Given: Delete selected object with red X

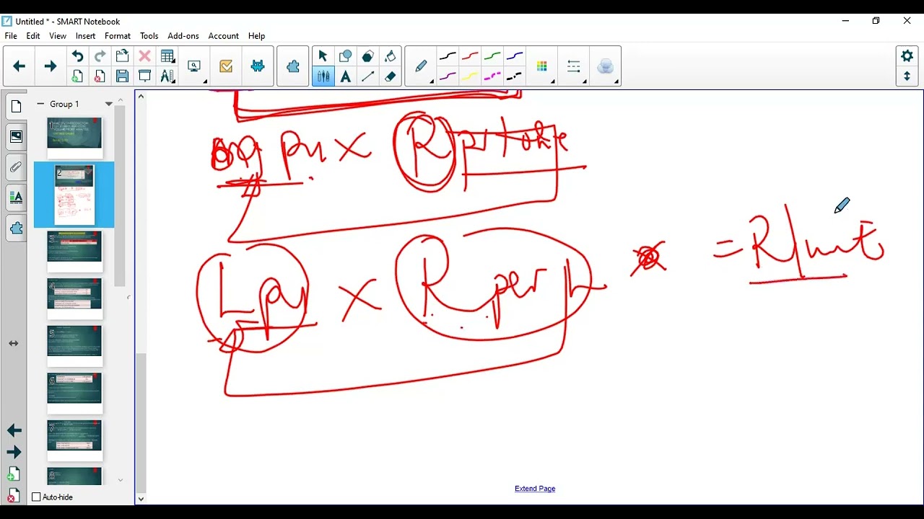Looking at the screenshot, I should point(144,56).
